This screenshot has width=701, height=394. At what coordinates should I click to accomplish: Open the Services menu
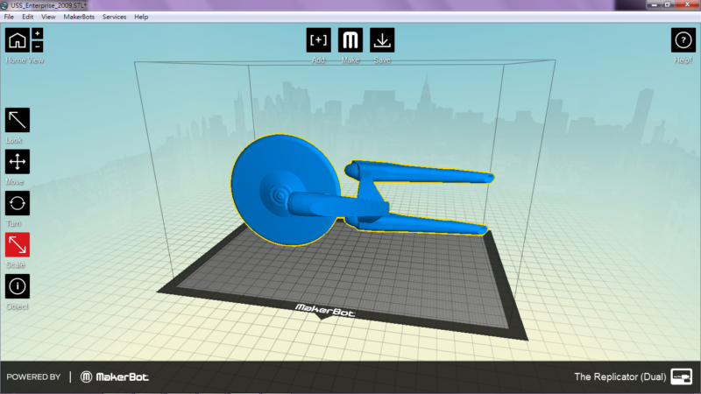pos(115,17)
